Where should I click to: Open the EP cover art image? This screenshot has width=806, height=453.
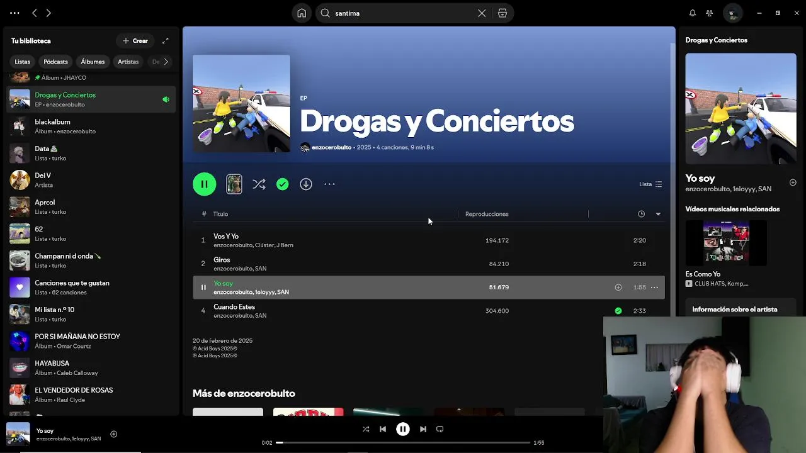click(241, 103)
